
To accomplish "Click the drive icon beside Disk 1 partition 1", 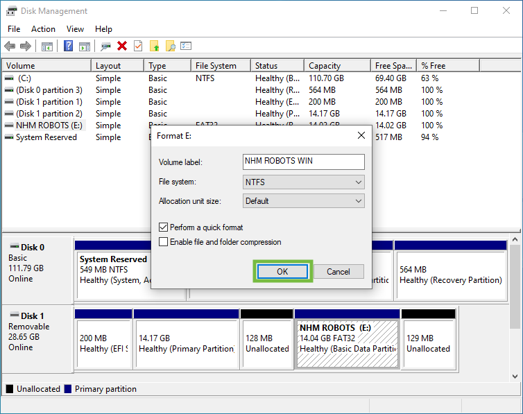I will 9,102.
